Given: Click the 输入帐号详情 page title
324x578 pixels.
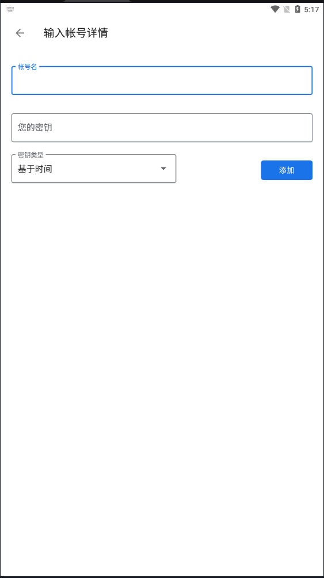Looking at the screenshot, I should (x=75, y=33).
